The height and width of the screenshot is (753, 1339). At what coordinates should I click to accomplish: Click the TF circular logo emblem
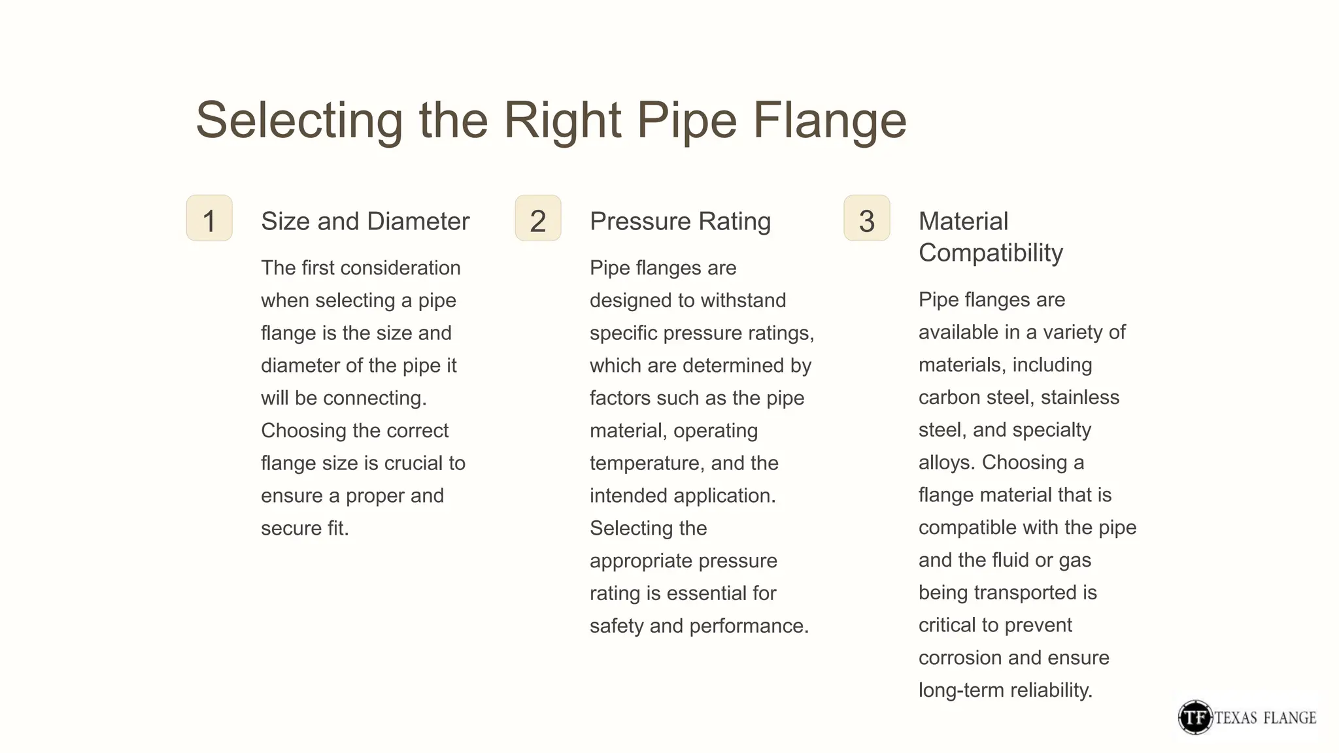[1195, 717]
